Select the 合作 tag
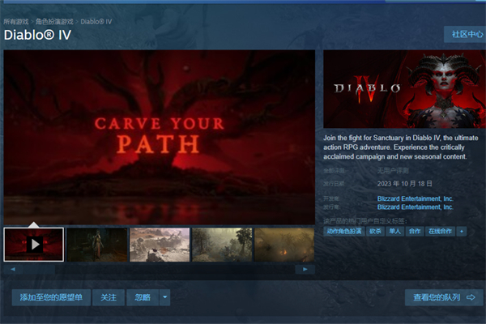486x324 pixels. point(415,232)
